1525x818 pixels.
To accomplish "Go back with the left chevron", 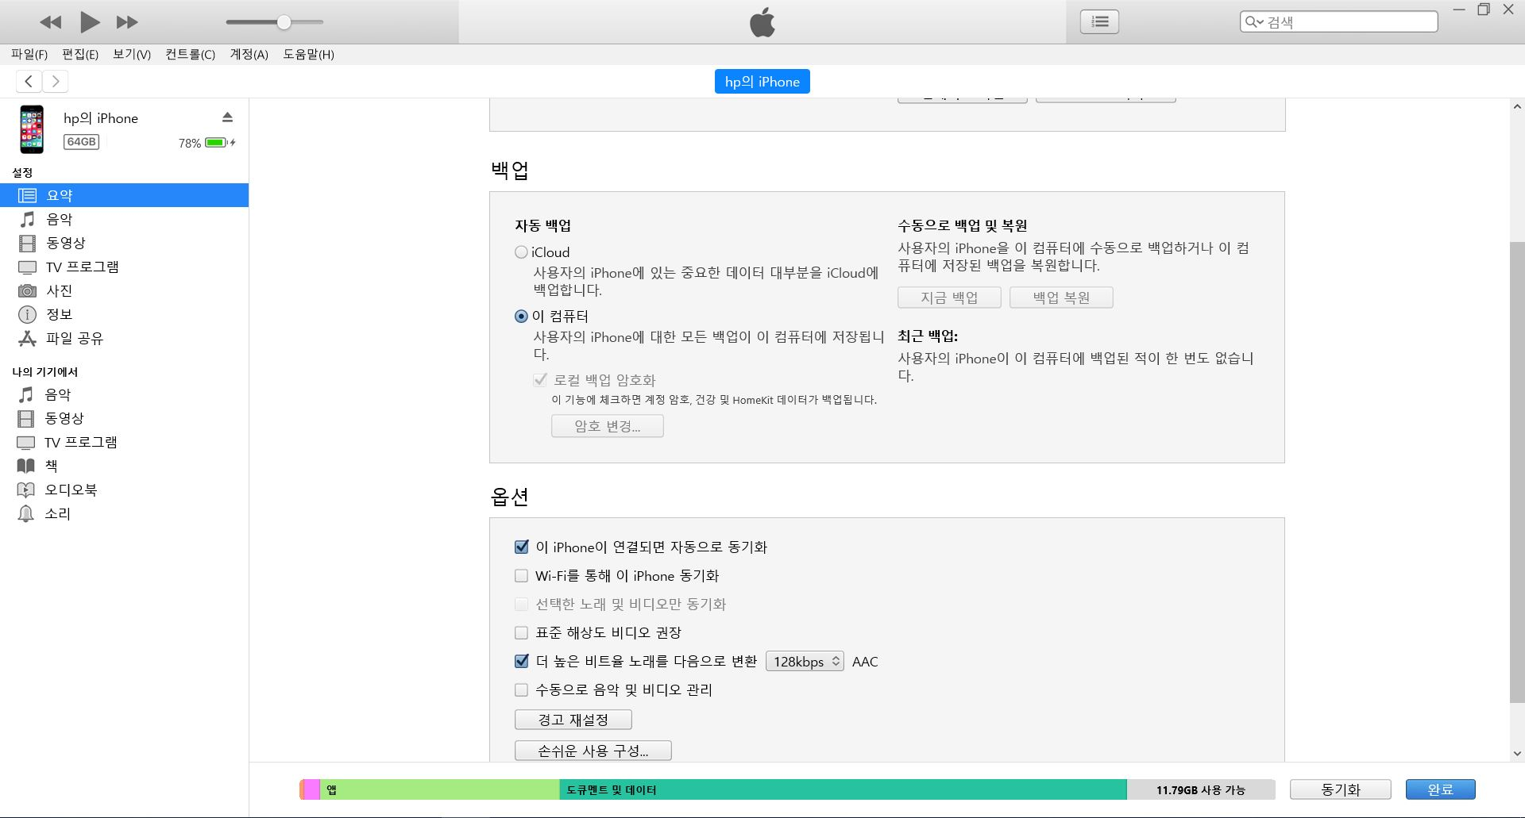I will (29, 81).
